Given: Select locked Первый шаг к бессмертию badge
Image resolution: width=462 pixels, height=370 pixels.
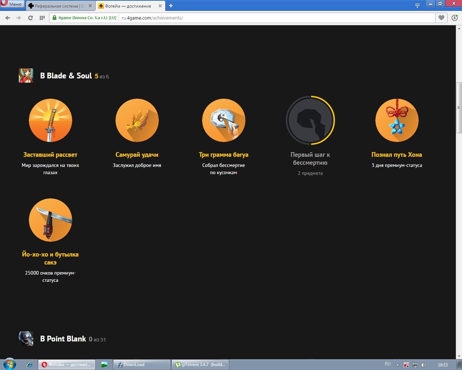Looking at the screenshot, I should click(x=310, y=120).
